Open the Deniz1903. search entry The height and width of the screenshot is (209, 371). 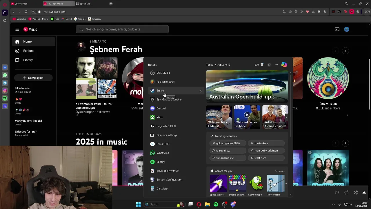176,144
